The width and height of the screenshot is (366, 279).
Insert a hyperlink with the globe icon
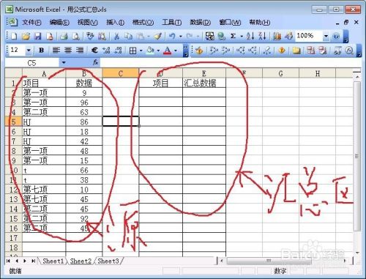[222, 37]
